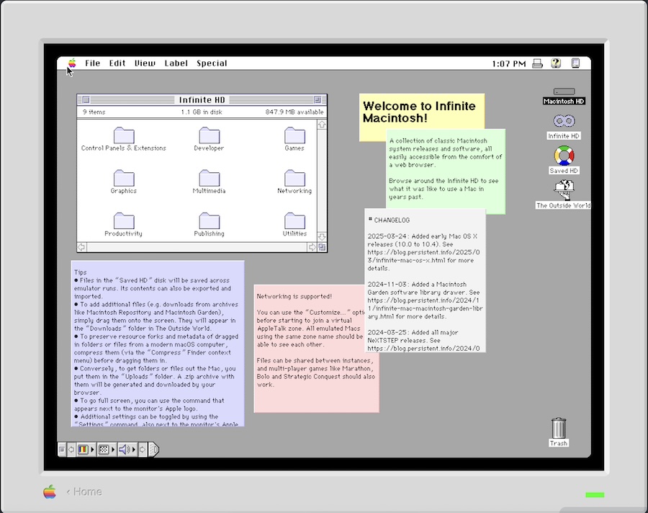Click the down scroll arrow in Infinite HD window
The width and height of the screenshot is (648, 513).
pyautogui.click(x=322, y=237)
